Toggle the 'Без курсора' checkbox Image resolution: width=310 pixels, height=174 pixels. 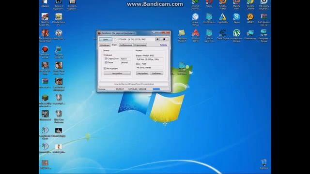(x=105, y=68)
